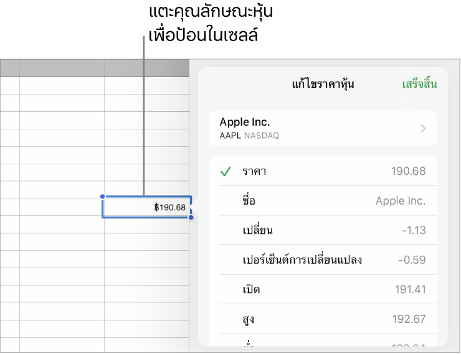Choose the ราคา attribute row
Viewport: 461px width, 354px height.
[323, 171]
